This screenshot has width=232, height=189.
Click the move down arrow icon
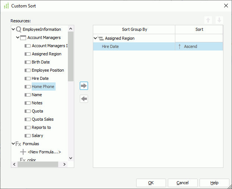[219, 20]
